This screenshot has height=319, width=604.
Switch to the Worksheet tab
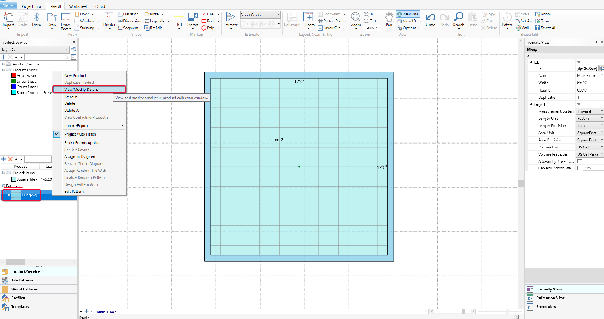(x=77, y=6)
